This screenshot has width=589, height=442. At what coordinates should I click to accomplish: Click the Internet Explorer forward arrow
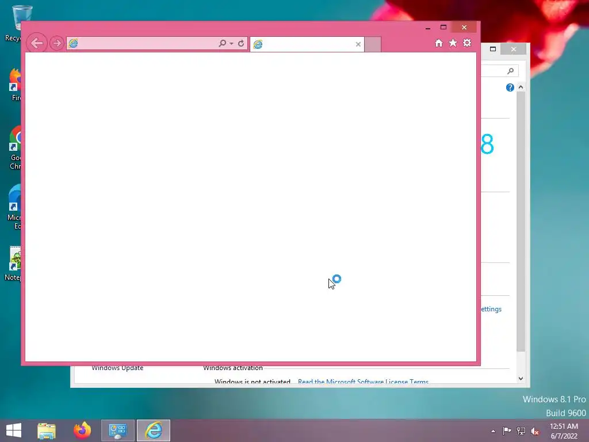point(57,43)
